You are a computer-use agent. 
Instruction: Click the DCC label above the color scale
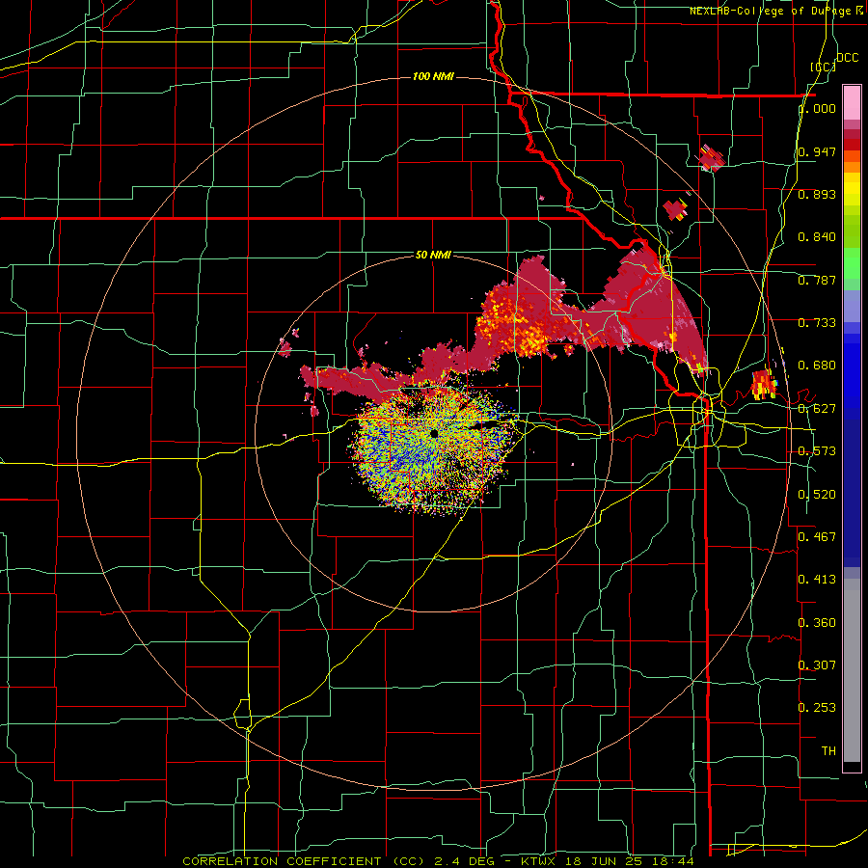pos(847,57)
